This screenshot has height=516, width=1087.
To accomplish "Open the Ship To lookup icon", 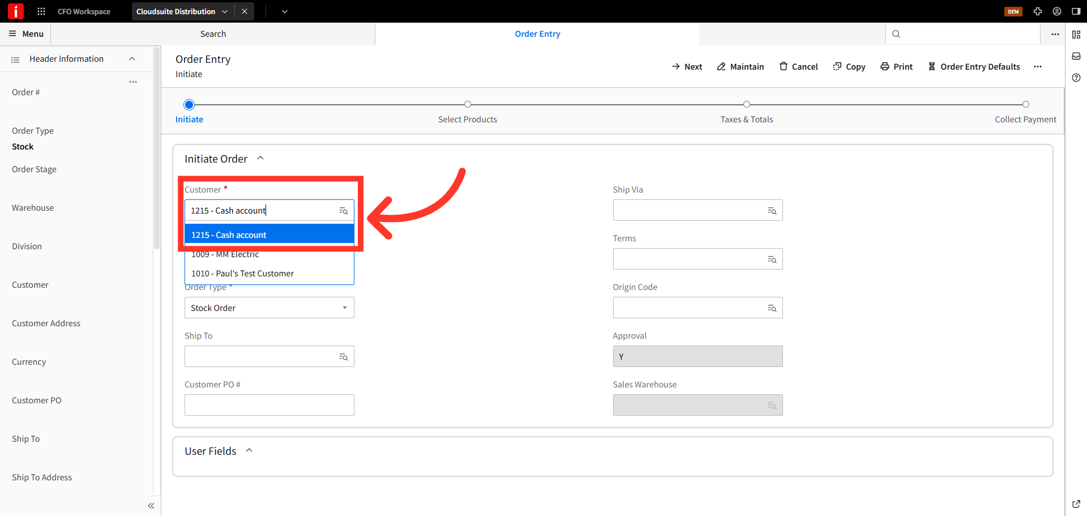I will 344,357.
